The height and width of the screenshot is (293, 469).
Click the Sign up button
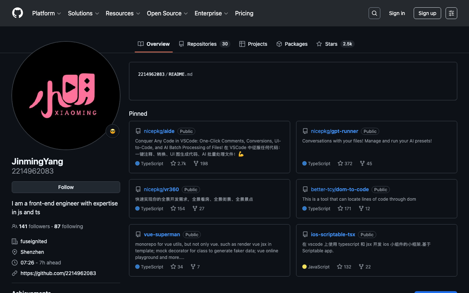[x=427, y=13]
